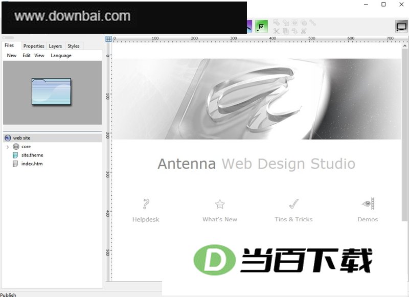The width and height of the screenshot is (409, 297).
Task: Click the chain link icon
Action: [x=312, y=22]
